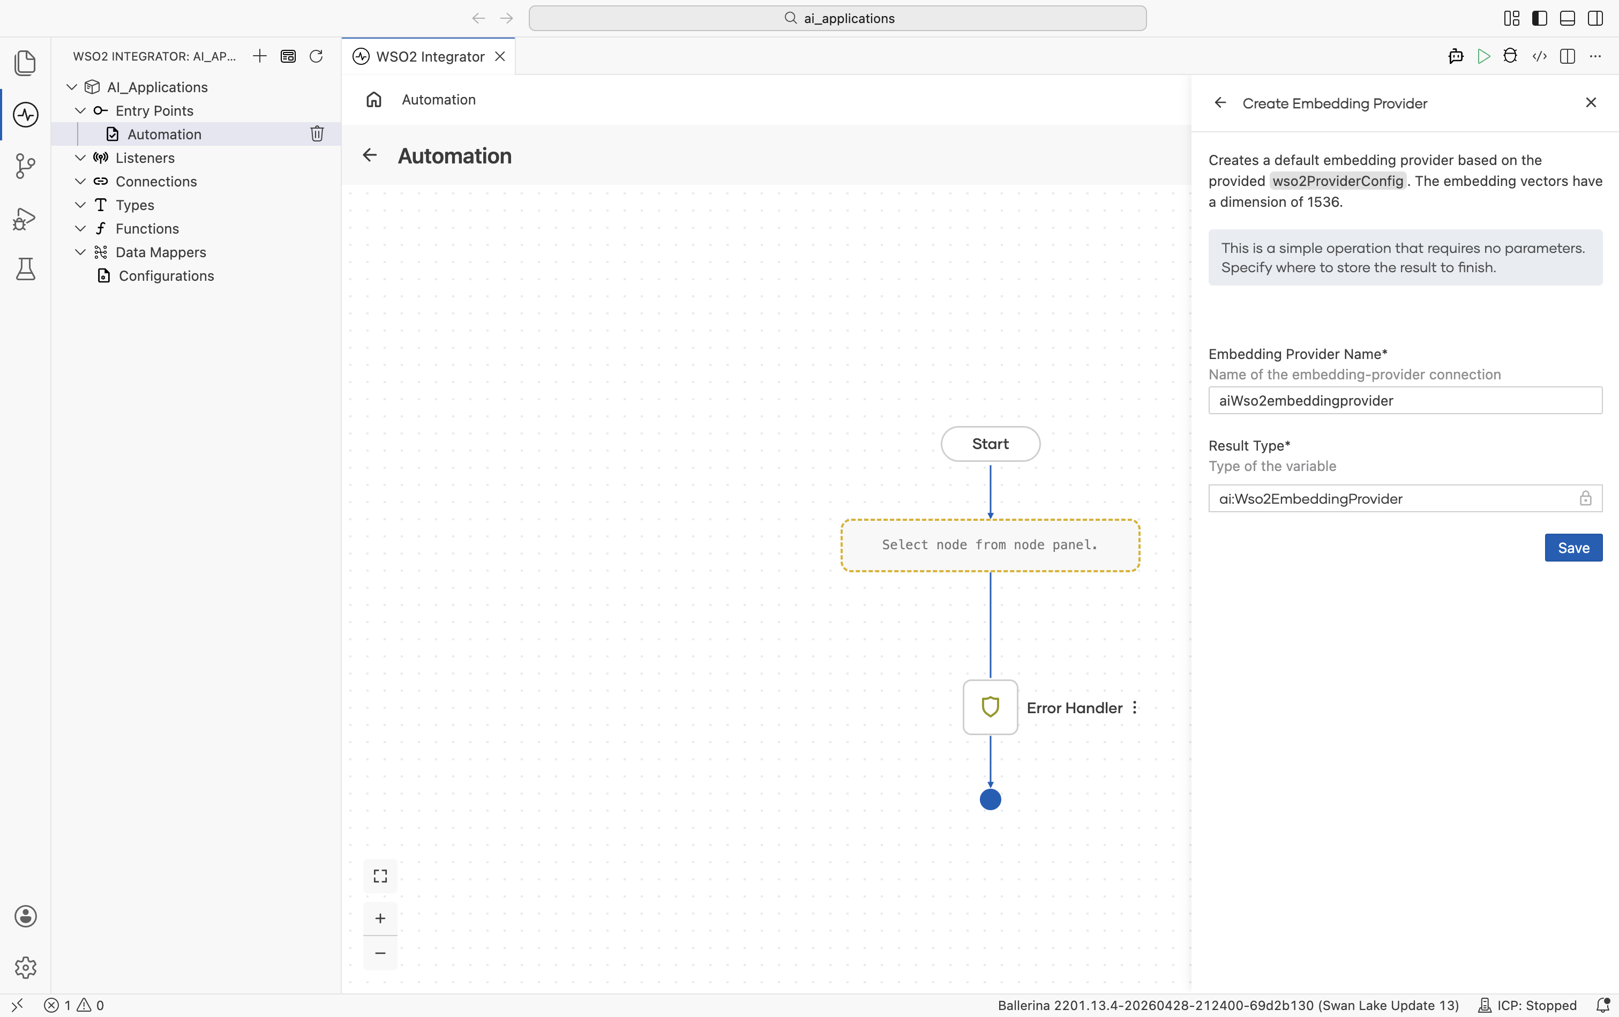The image size is (1619, 1017).
Task: Start debugging the integration
Action: pos(1510,56)
